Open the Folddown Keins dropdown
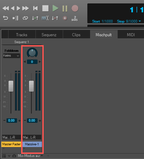This screenshot has height=159, width=144. tap(12, 56)
